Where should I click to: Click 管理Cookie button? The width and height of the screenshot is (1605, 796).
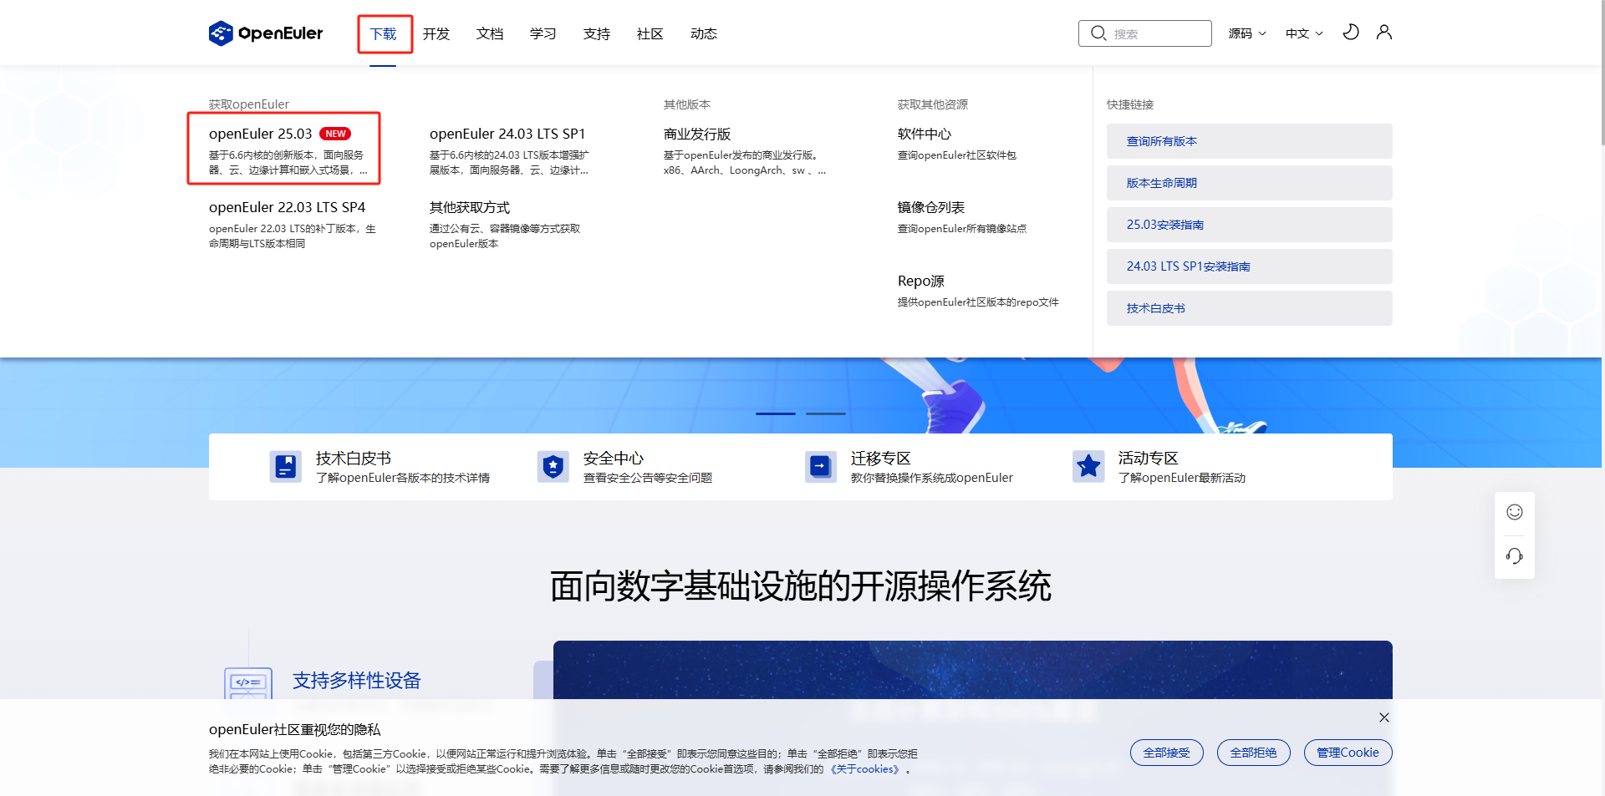pos(1348,753)
